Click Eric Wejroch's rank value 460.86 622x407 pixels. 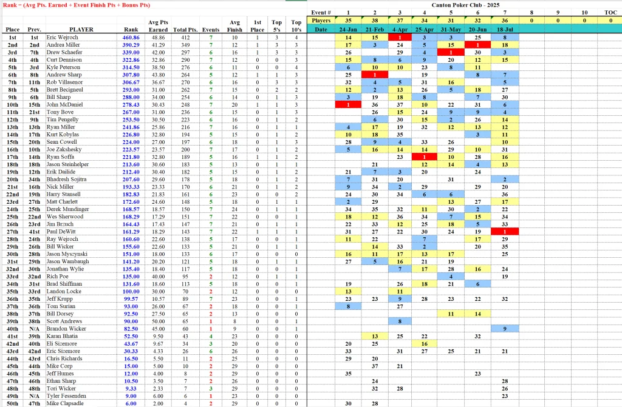point(131,37)
